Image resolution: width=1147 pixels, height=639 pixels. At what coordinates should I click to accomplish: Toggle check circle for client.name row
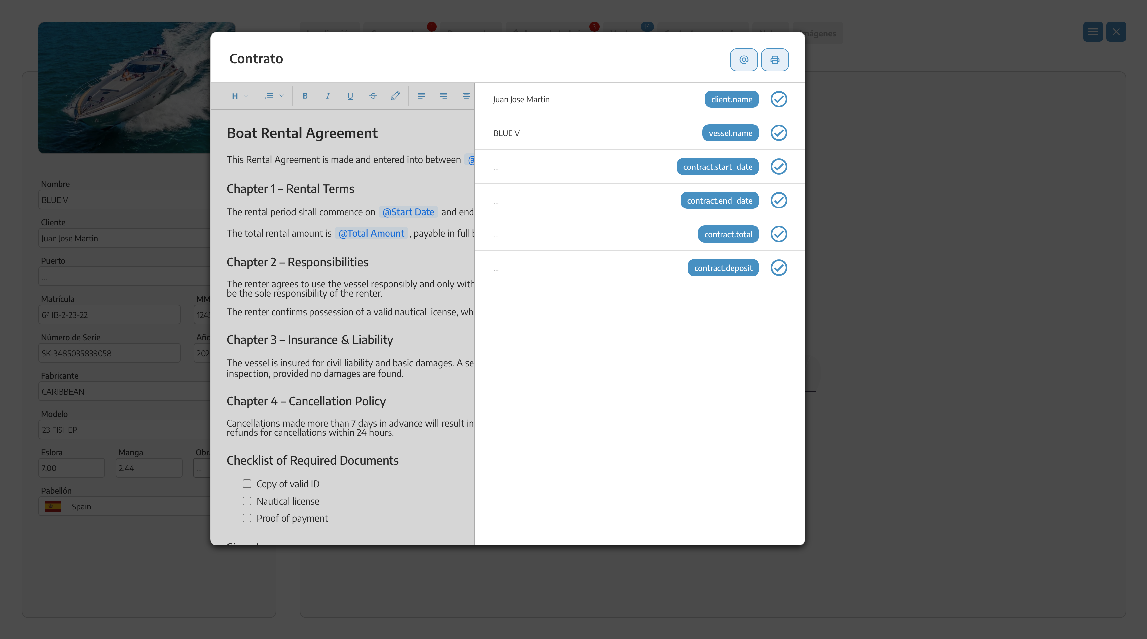tap(779, 99)
